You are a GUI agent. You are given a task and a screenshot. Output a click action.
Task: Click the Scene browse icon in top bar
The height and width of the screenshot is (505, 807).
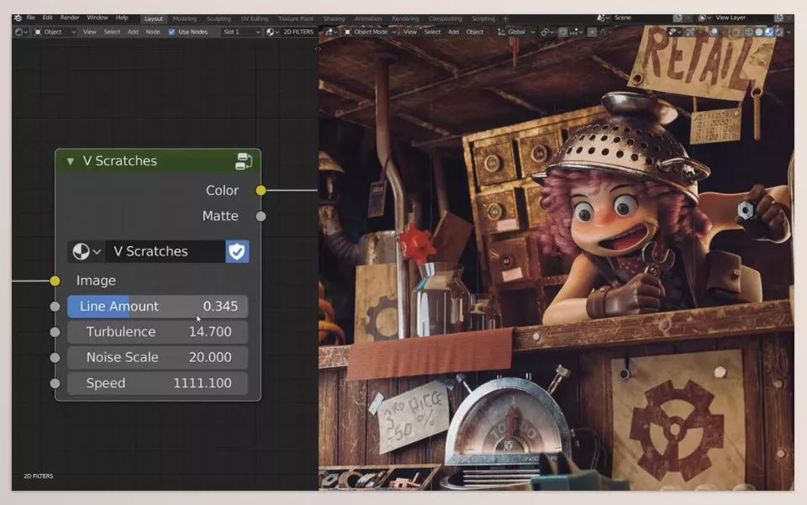tap(604, 18)
